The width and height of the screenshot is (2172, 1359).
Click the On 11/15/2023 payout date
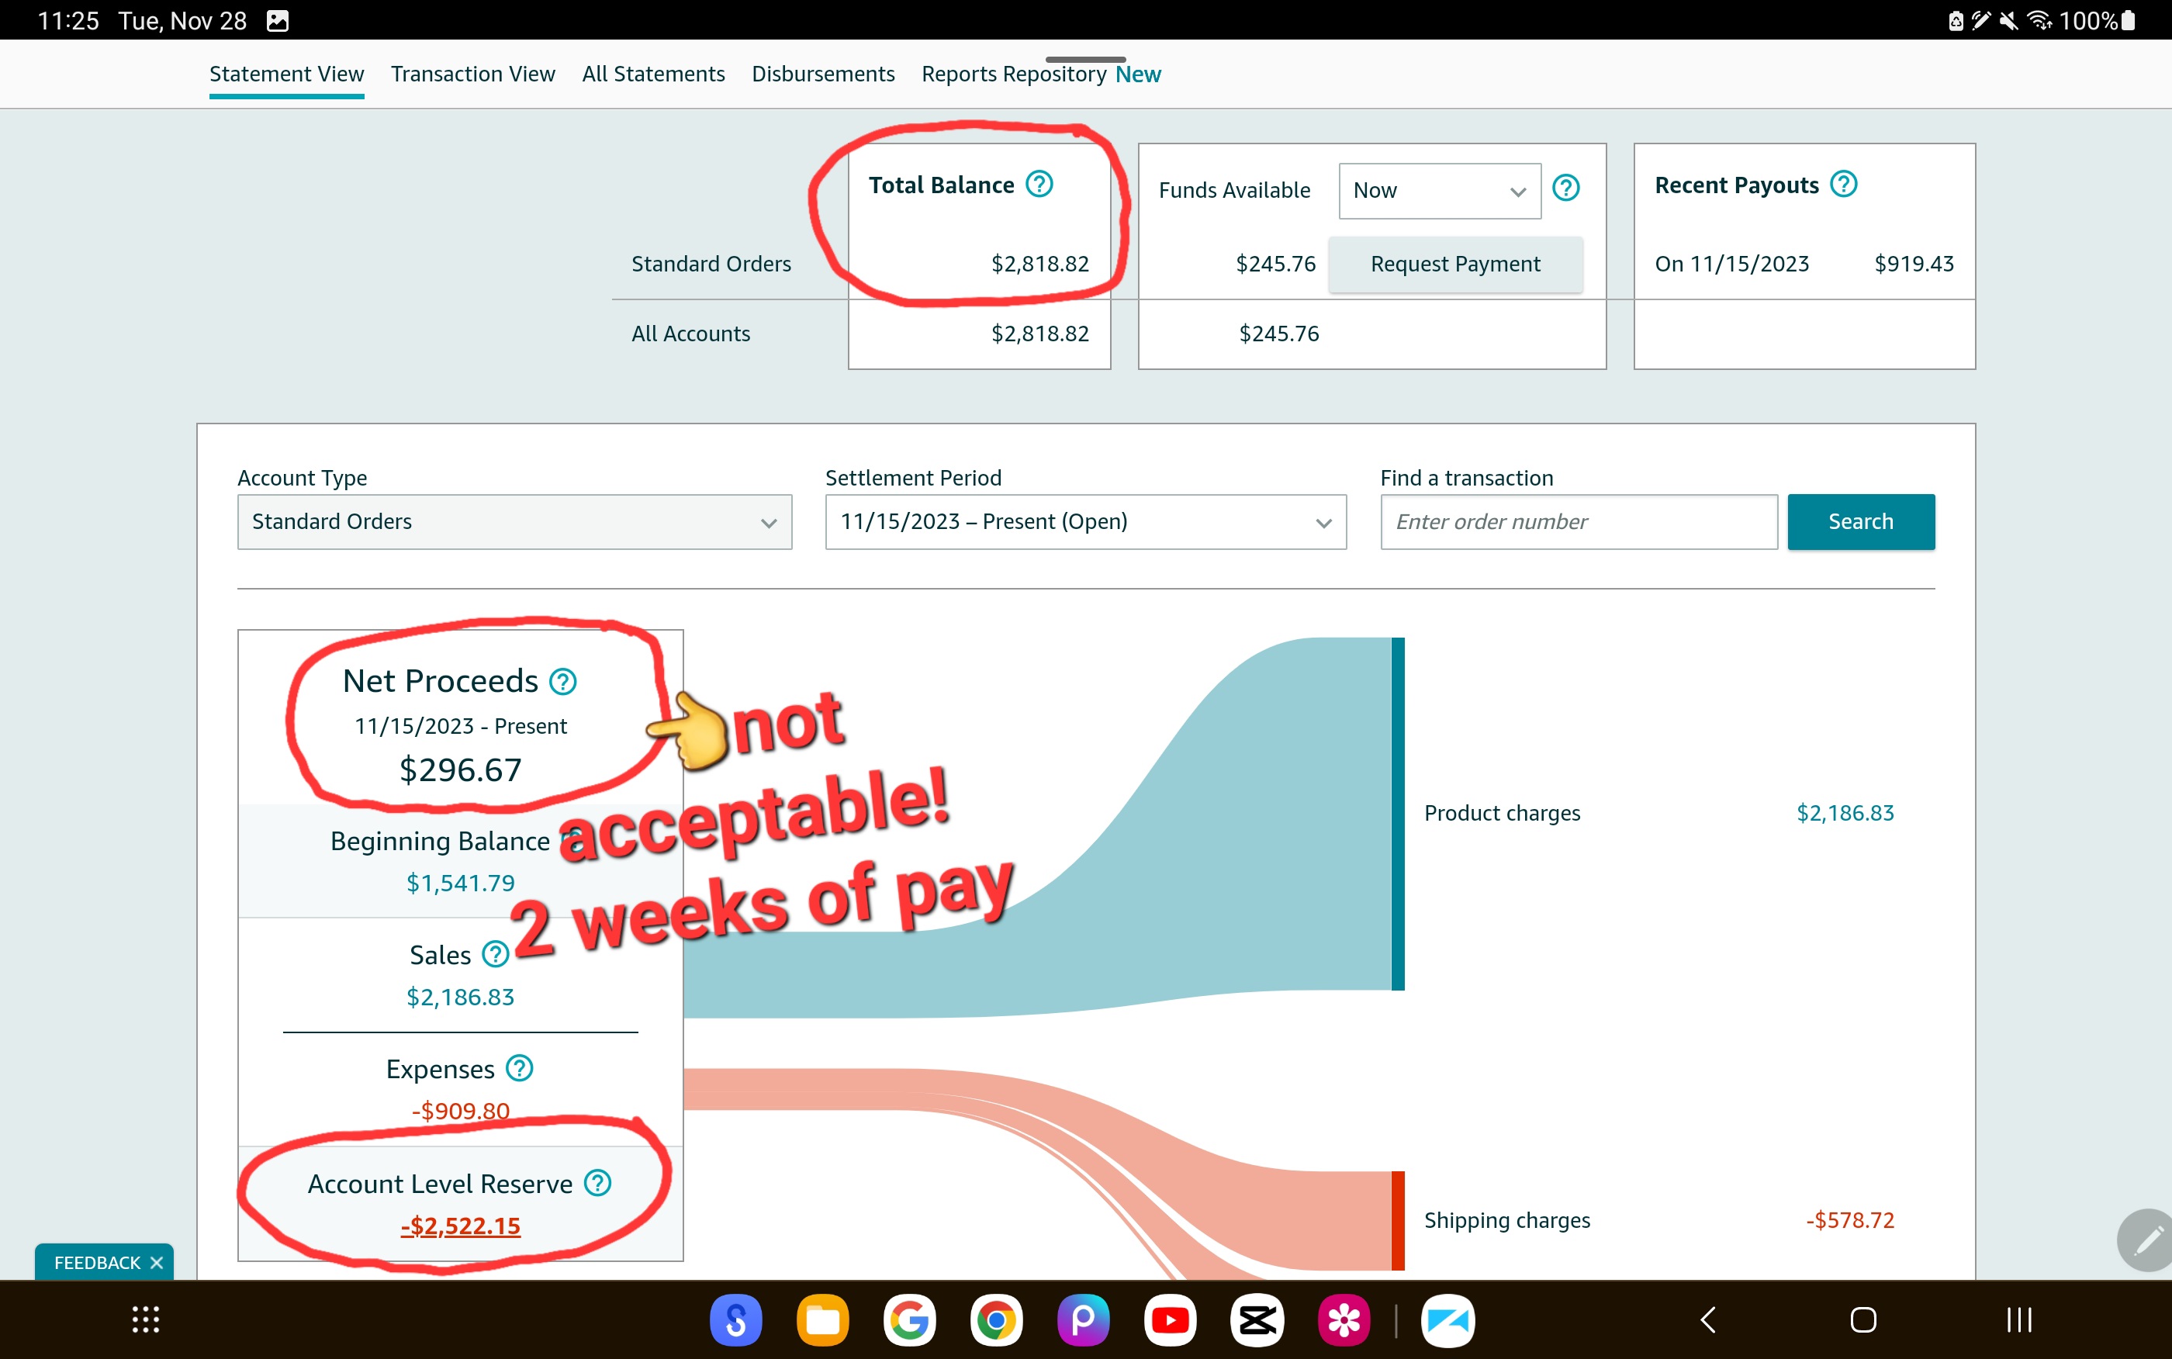pyautogui.click(x=1731, y=264)
